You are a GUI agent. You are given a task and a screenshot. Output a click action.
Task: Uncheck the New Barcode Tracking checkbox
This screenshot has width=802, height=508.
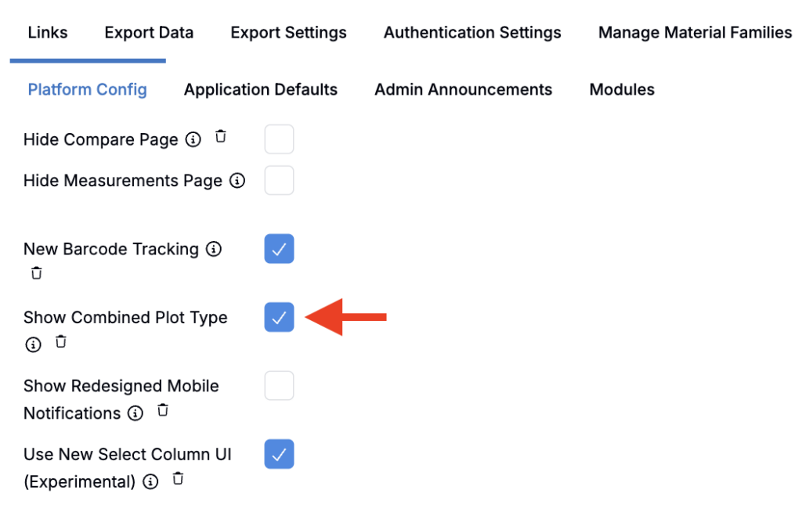coord(279,249)
